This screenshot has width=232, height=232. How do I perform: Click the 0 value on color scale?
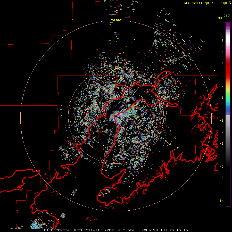pyautogui.click(x=222, y=109)
